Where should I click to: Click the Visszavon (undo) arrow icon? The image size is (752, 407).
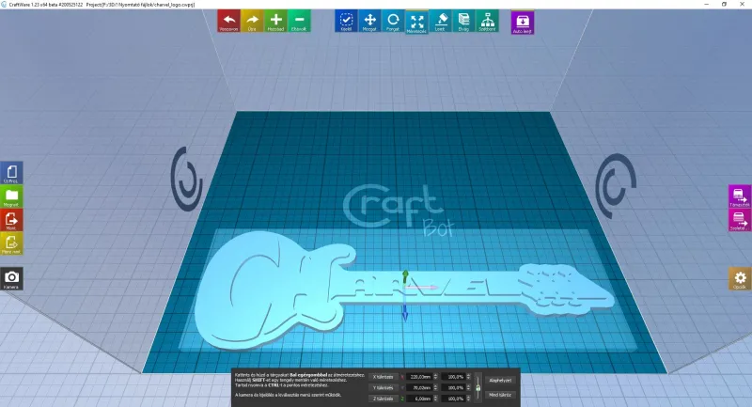click(x=228, y=21)
